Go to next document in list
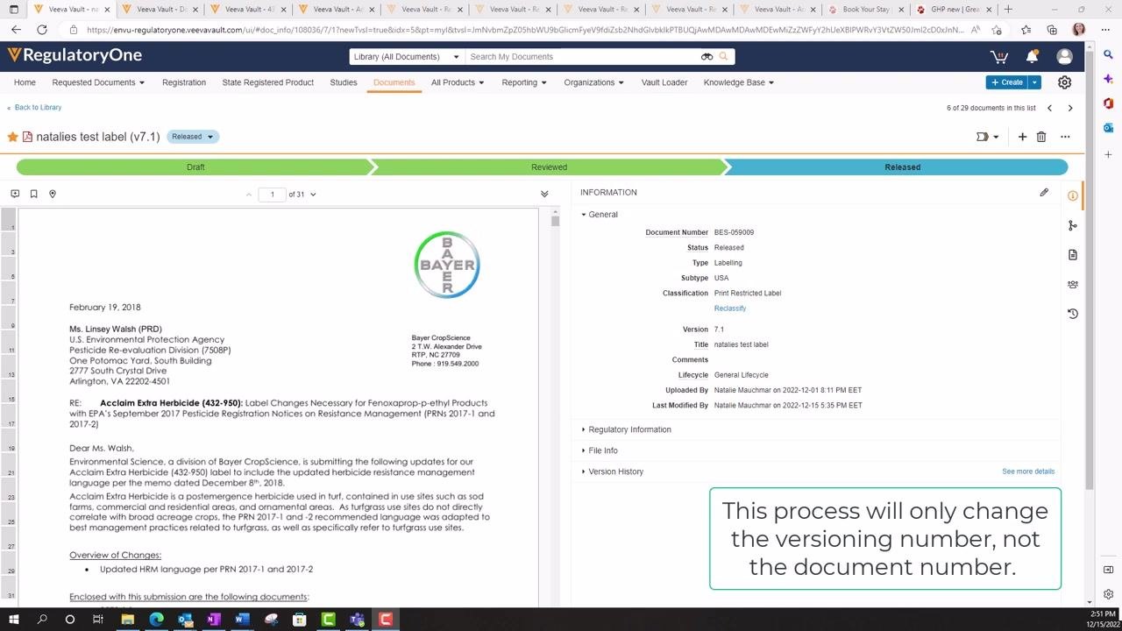This screenshot has width=1122, height=631. click(1069, 109)
